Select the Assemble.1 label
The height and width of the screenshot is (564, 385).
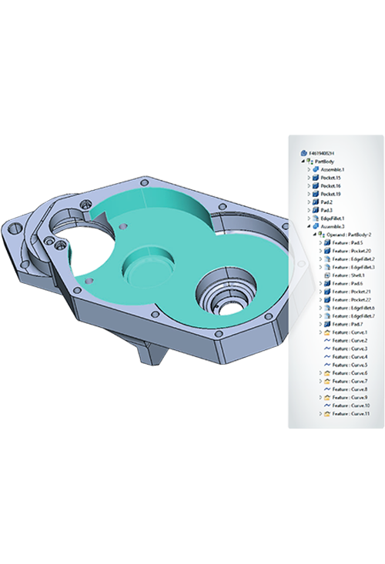pos(333,169)
